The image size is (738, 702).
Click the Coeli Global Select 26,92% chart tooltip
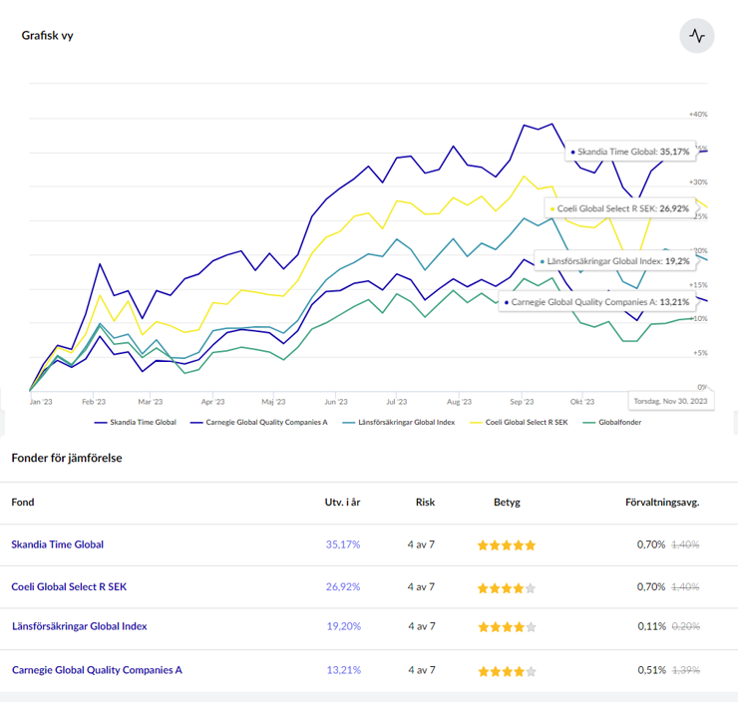coord(620,208)
